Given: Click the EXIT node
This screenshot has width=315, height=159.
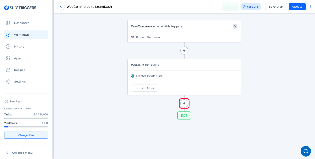Looking at the screenshot, I should pos(184,115).
